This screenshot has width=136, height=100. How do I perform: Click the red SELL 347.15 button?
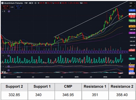[5, 7]
